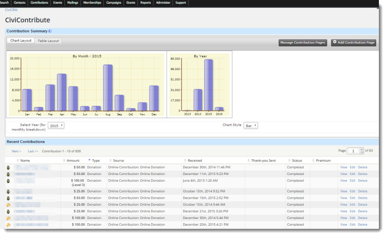Edit the December 11th, 2015 contribution
Viewport: 386px width, 236px height.
click(352, 174)
